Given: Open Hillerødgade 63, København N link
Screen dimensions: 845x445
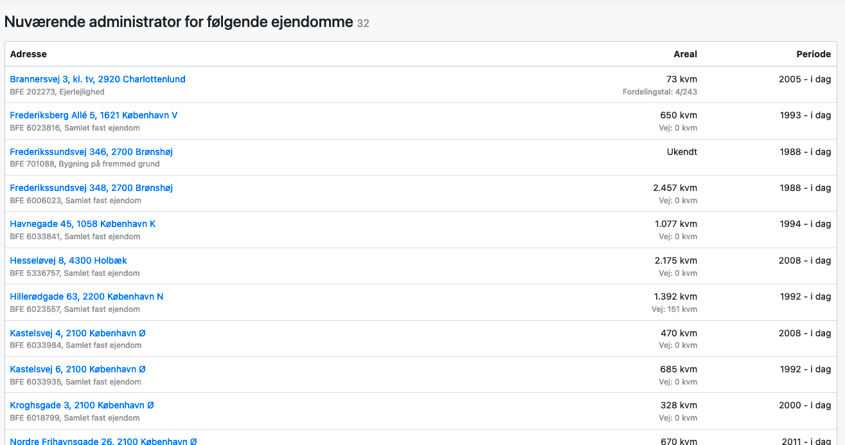Looking at the screenshot, I should click(87, 296).
